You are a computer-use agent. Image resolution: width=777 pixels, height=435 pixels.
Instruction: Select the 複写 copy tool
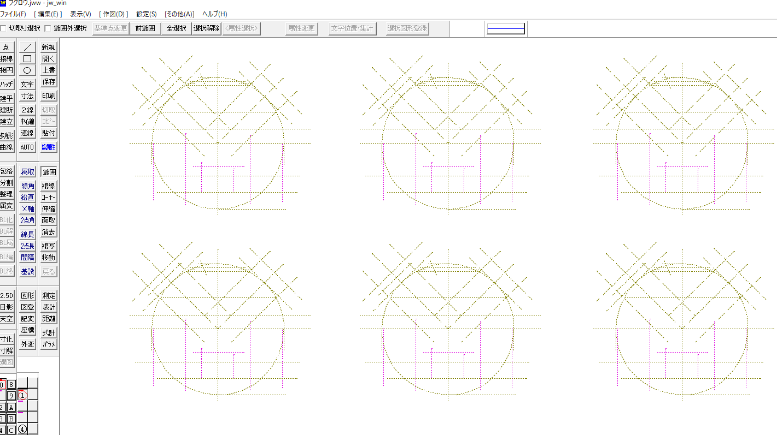(x=49, y=246)
